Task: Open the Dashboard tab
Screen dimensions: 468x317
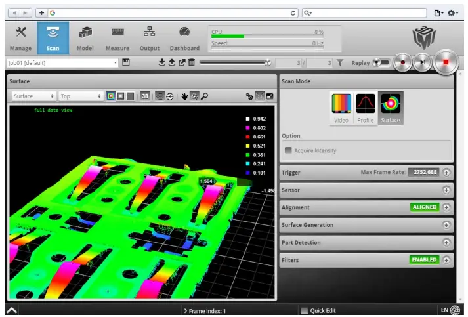Action: (x=184, y=38)
